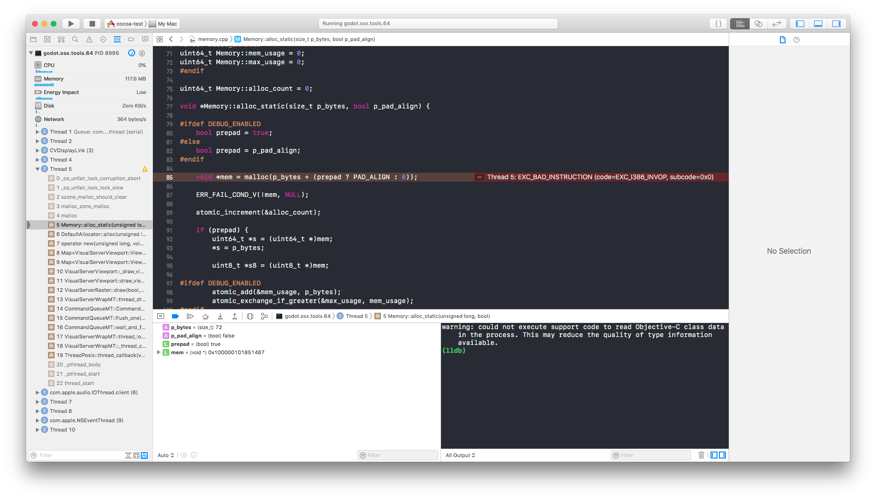Click the Continue program execution button
The image size is (876, 499).
click(190, 316)
